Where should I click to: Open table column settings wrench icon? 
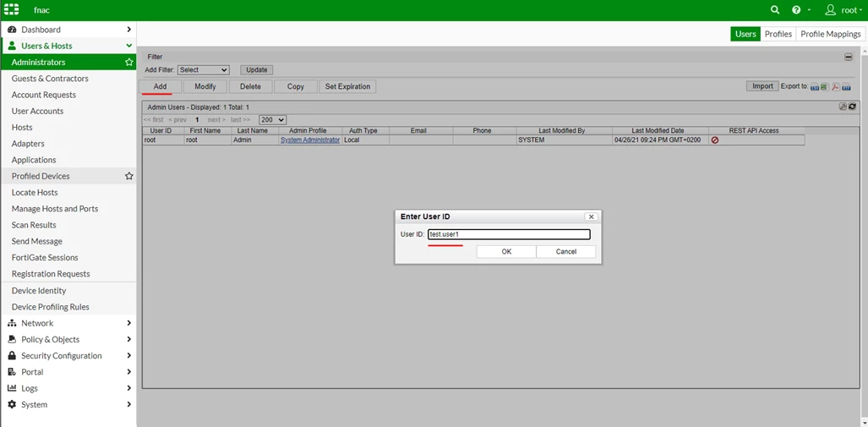tap(843, 107)
